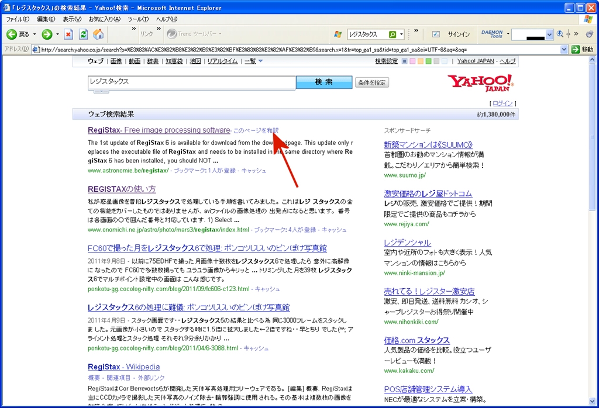
Task: Click the Yahoo! JAPAN logo
Action: tap(480, 82)
